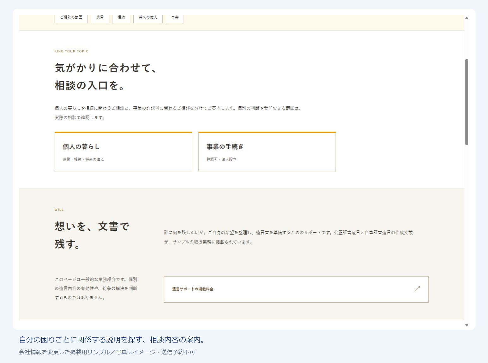Click the note 会社情報を変更した掲載用サンプル
This screenshot has width=488, height=363.
click(107, 352)
